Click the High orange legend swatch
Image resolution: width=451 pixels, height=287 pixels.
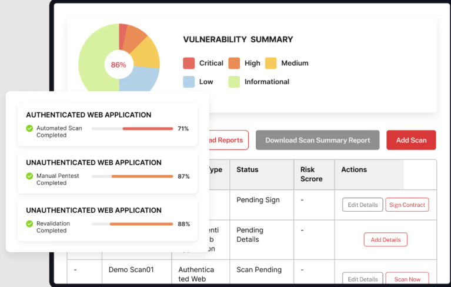click(234, 64)
